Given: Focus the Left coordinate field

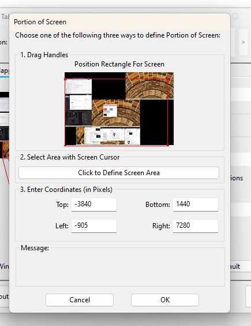Looking at the screenshot, I should 94,226.
